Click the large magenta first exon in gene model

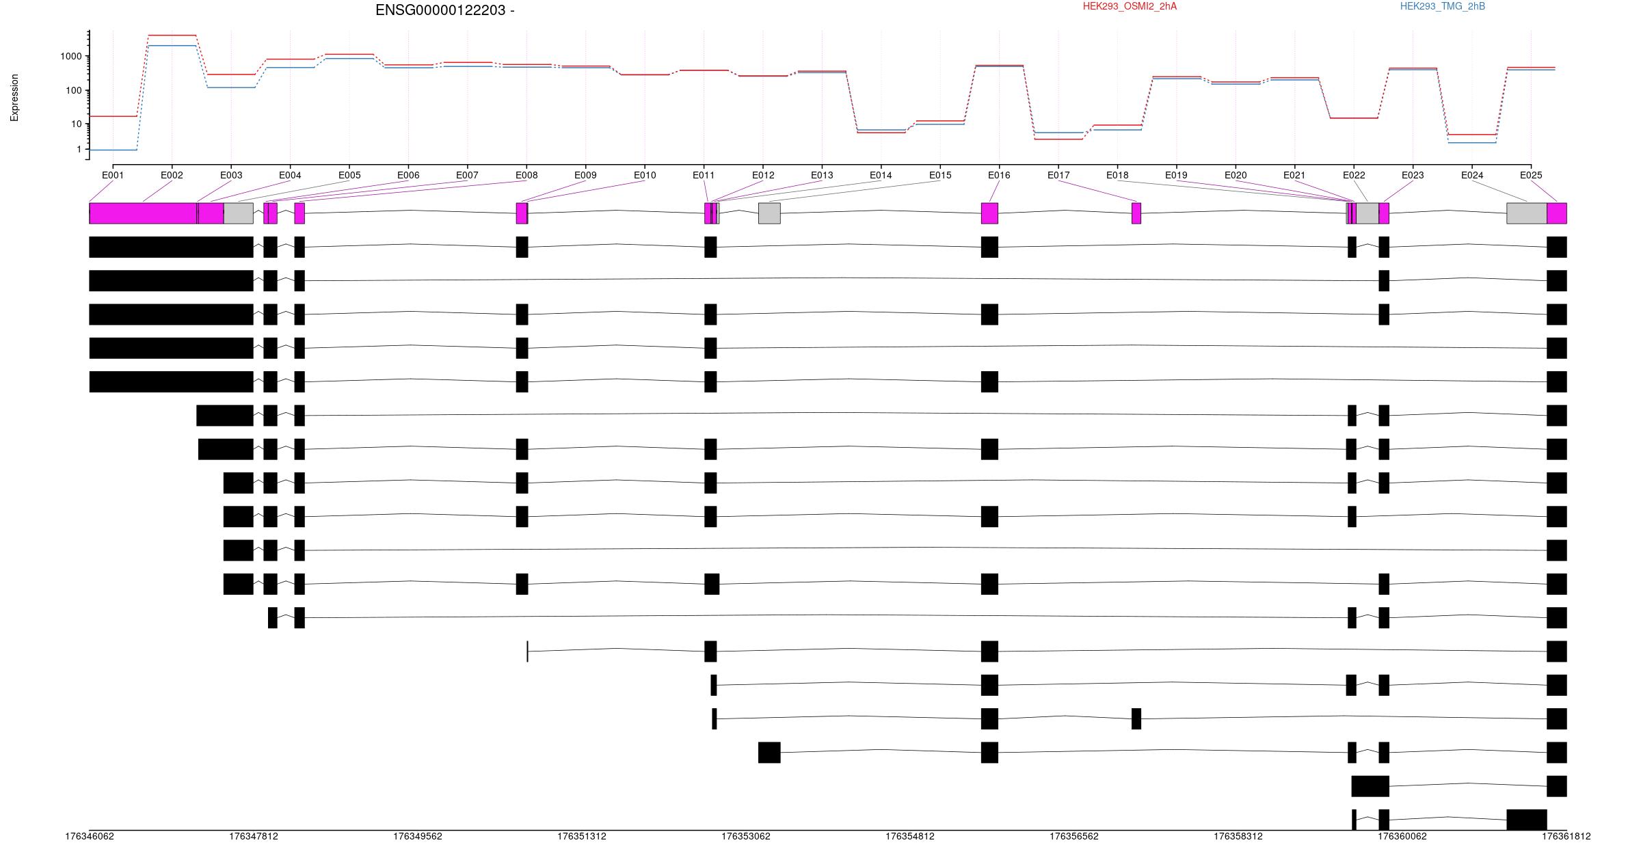143,213
